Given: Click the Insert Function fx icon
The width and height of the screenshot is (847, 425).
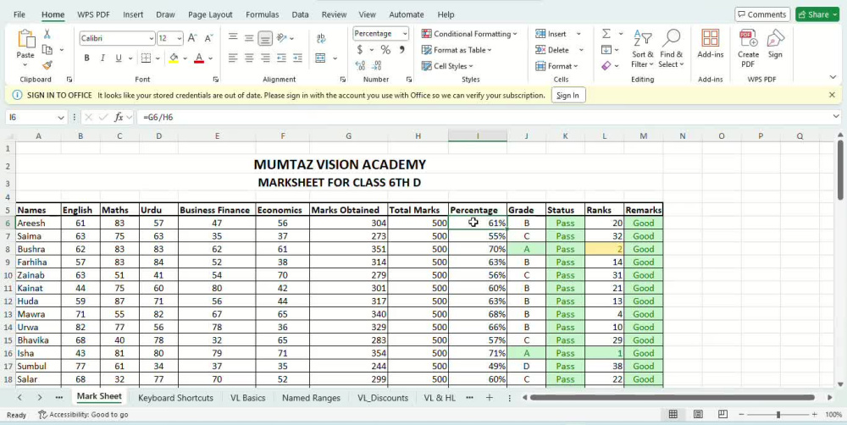Looking at the screenshot, I should point(119,117).
